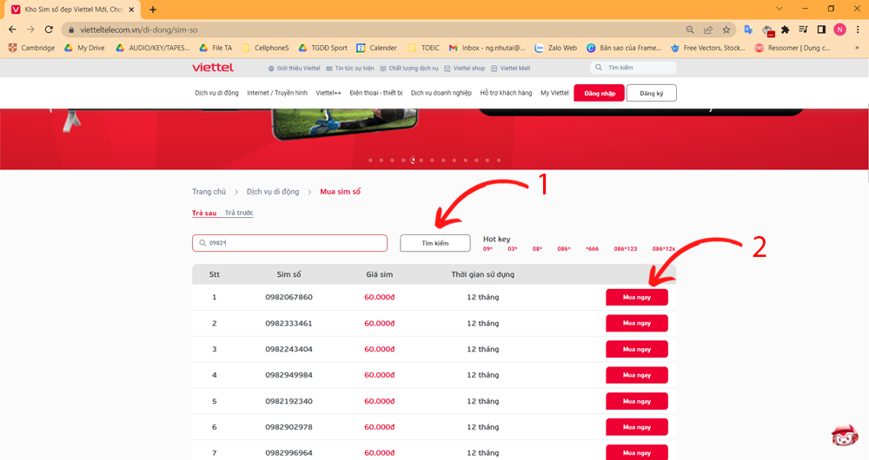Select the Trả sau tab
Viewport: 869px width, 460px height.
tap(204, 213)
